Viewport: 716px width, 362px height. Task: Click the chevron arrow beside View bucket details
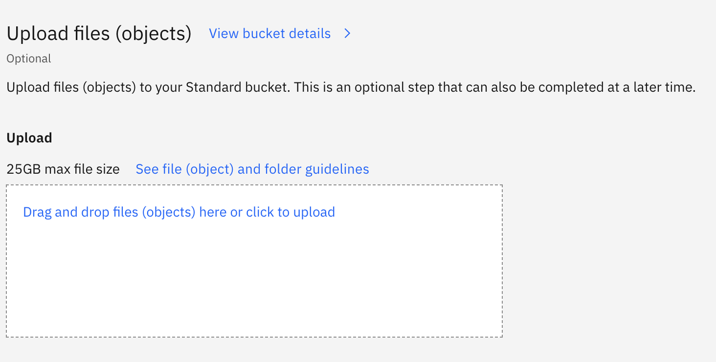coord(347,34)
